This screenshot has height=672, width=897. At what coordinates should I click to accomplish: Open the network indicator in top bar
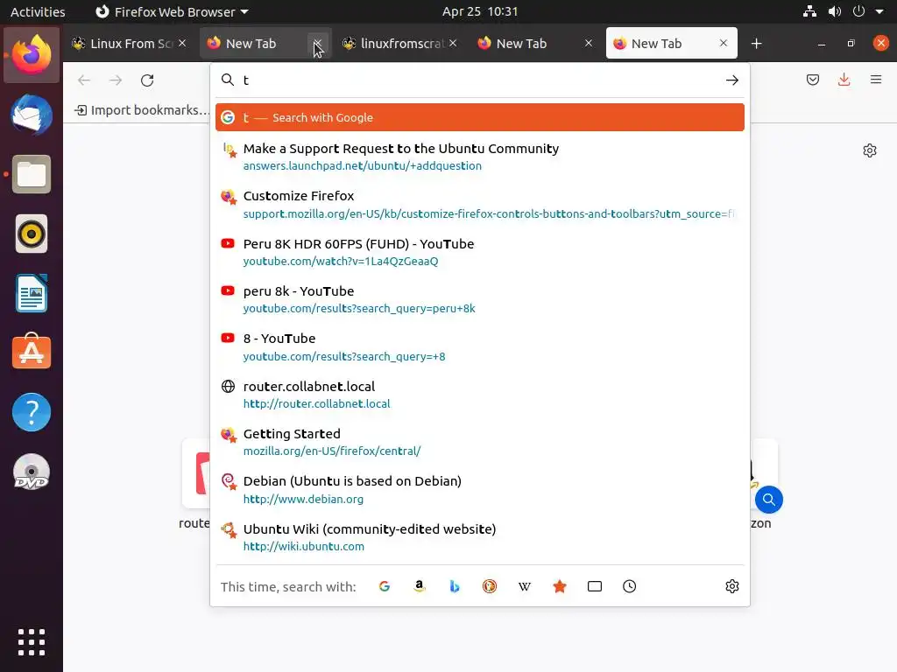pyautogui.click(x=809, y=11)
